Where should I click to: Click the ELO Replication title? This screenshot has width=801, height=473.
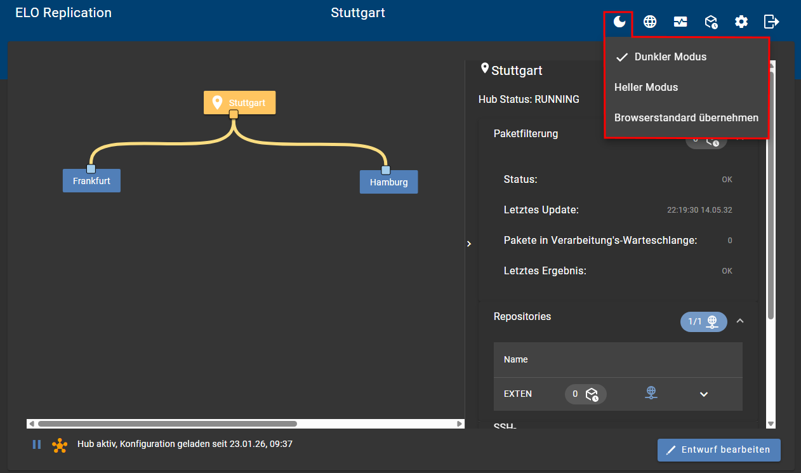[63, 13]
